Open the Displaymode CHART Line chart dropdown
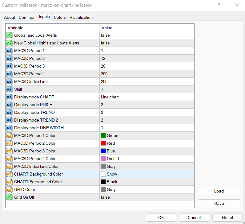The height and width of the screenshot is (224, 245). point(147,97)
